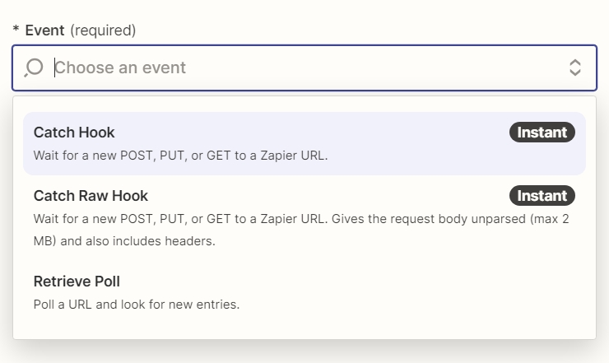This screenshot has width=609, height=363.
Task: Click the required asterisk before Event
Action: 16,29
